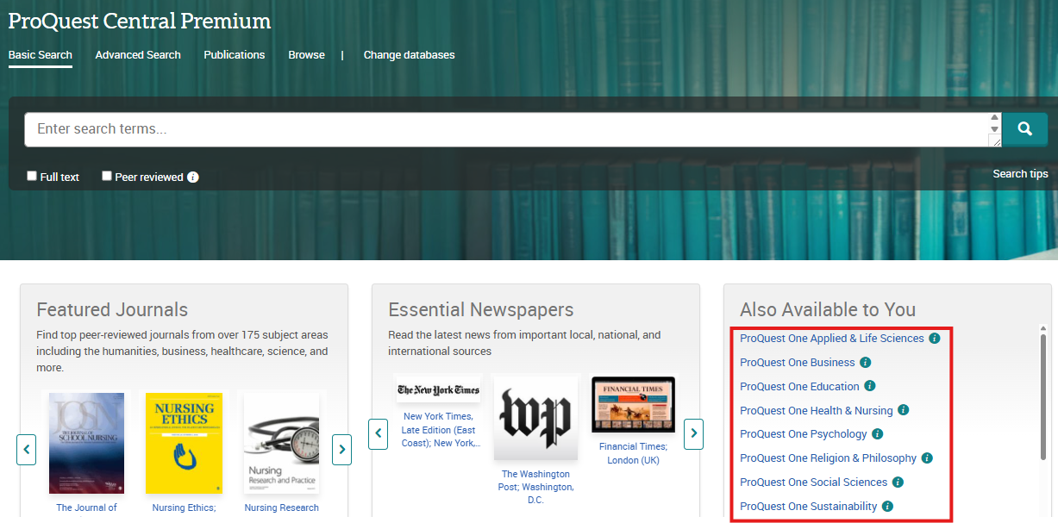Viewport: 1058px width, 523px height.
Task: Open the Browse tab
Action: coord(307,55)
